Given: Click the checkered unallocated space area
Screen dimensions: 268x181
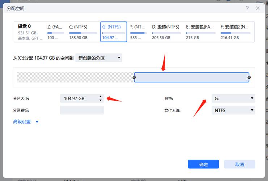Looking at the screenshot, I should point(75,77).
